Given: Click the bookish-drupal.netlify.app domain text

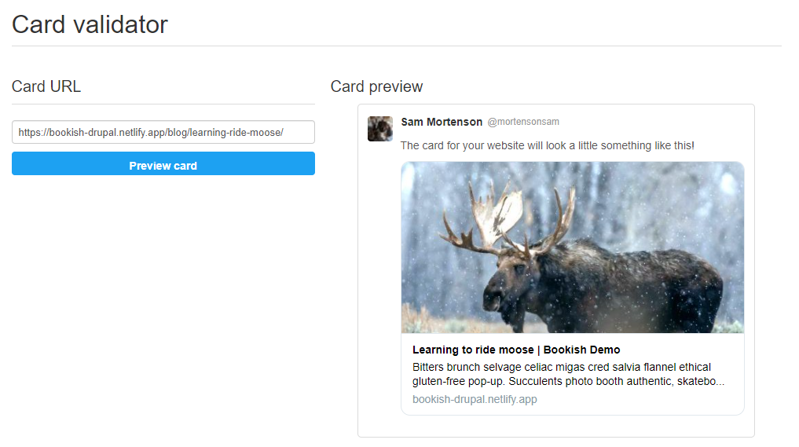Looking at the screenshot, I should [x=475, y=399].
